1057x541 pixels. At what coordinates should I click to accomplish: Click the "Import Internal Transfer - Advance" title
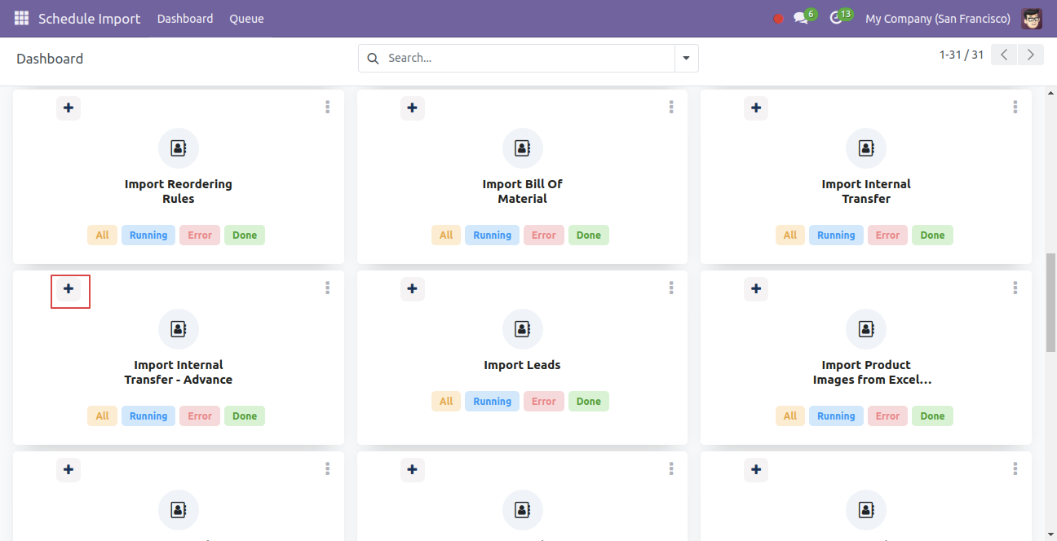click(x=179, y=372)
